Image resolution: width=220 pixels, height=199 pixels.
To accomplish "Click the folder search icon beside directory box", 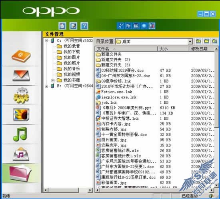I will click(x=215, y=41).
